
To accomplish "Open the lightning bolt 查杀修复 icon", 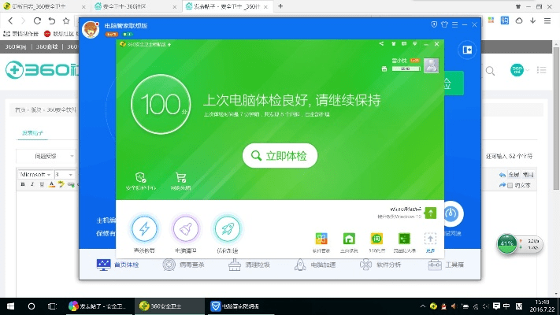I will 144,228.
